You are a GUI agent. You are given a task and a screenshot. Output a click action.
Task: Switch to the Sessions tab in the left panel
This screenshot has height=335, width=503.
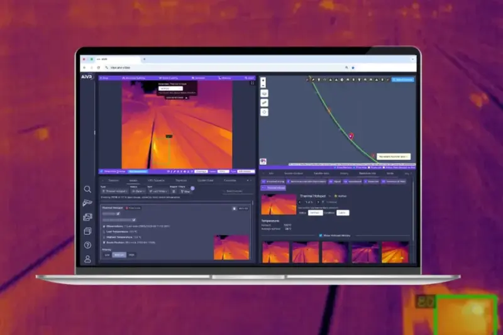[x=113, y=180]
